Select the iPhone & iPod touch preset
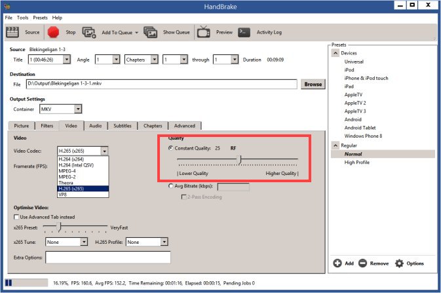This screenshot has height=293, width=441. (366, 78)
